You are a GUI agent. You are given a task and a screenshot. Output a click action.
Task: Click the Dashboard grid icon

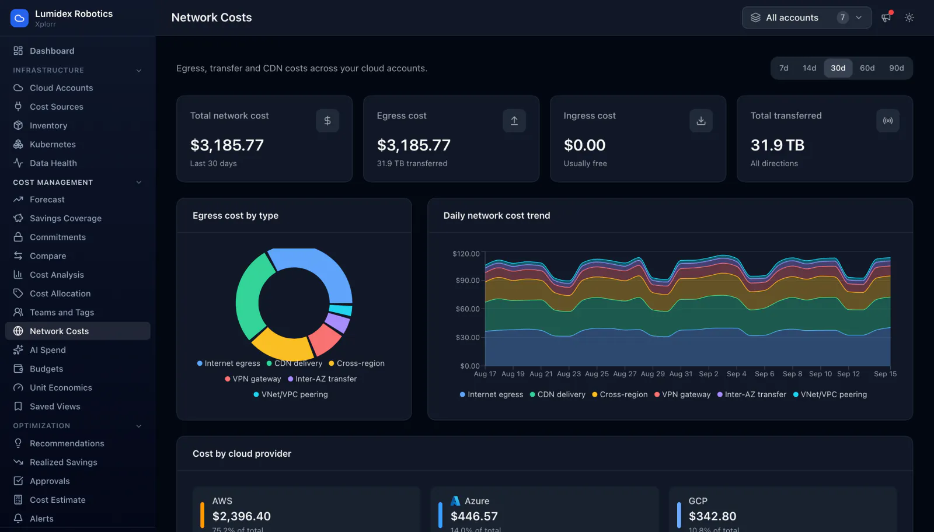point(18,51)
